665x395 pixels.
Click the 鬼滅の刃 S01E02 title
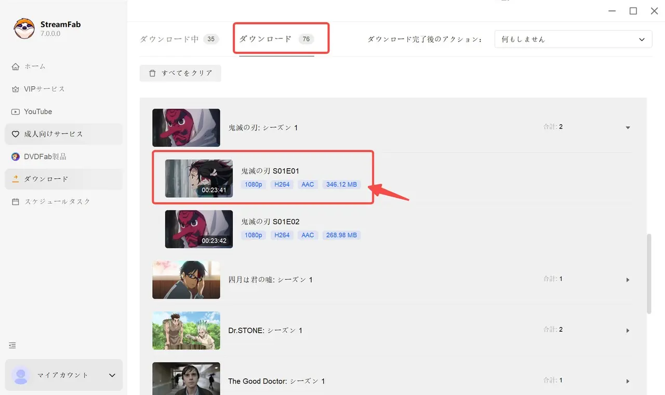click(270, 222)
